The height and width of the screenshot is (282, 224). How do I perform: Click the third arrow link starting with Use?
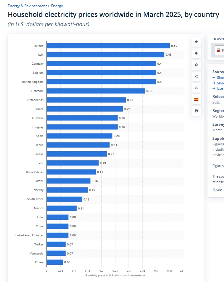220,88
